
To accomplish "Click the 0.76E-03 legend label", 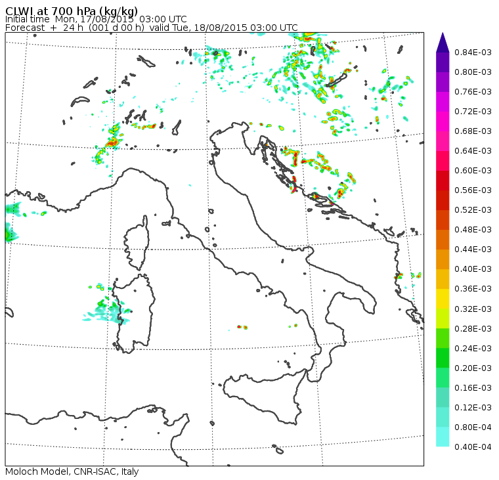I will tap(473, 92).
